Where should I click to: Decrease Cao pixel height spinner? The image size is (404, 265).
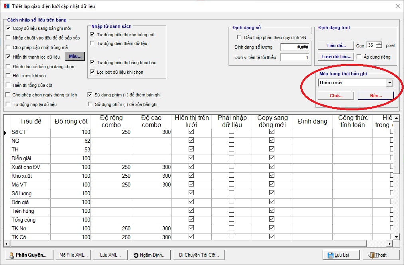[379, 46]
